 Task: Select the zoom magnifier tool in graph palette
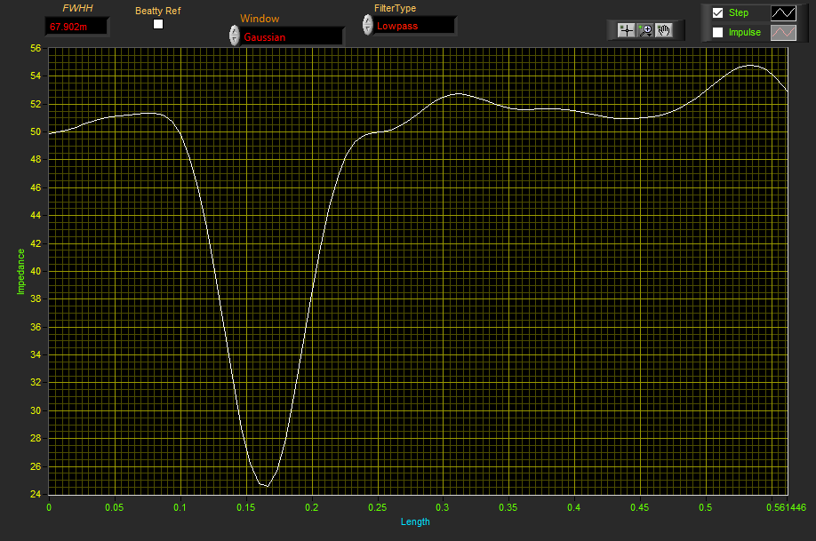coord(645,30)
